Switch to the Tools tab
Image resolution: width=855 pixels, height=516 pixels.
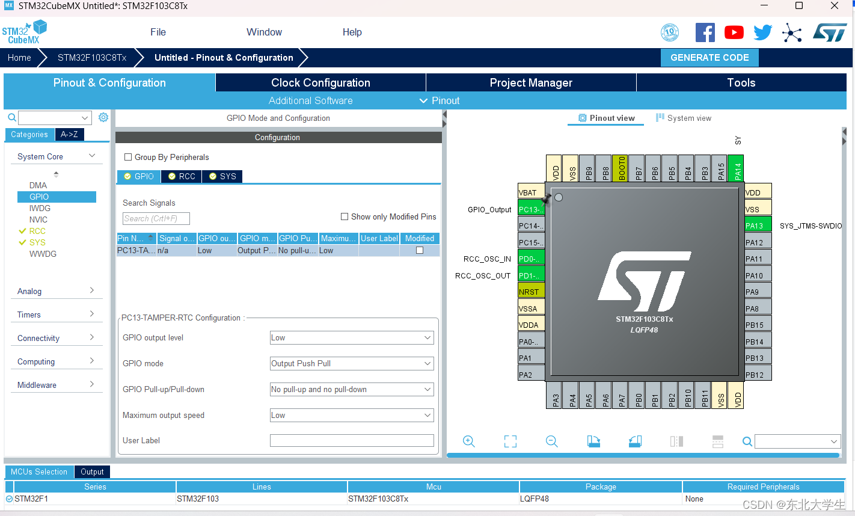coord(741,82)
